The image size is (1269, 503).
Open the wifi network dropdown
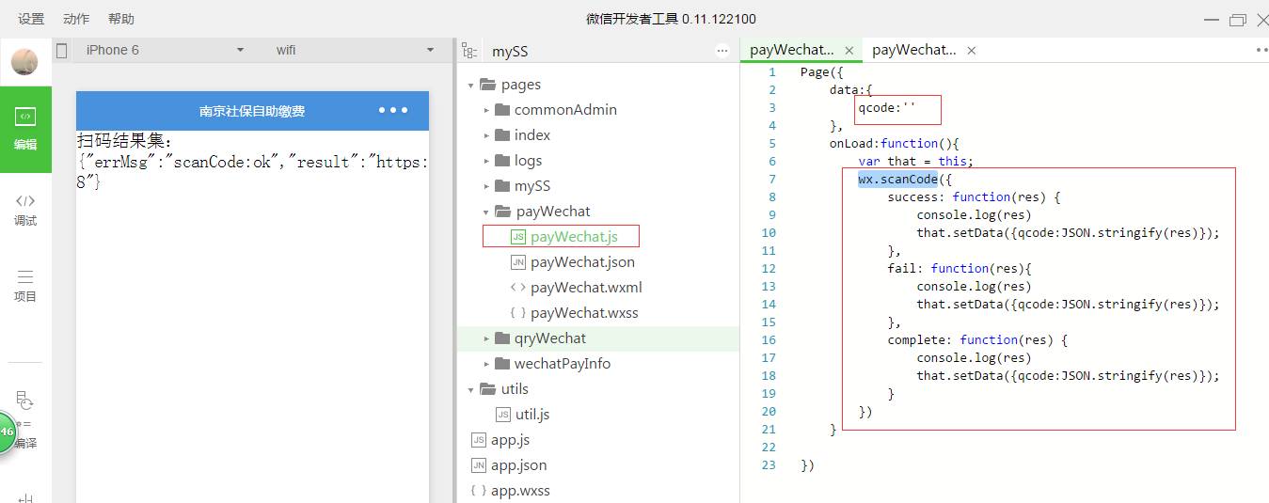point(355,50)
